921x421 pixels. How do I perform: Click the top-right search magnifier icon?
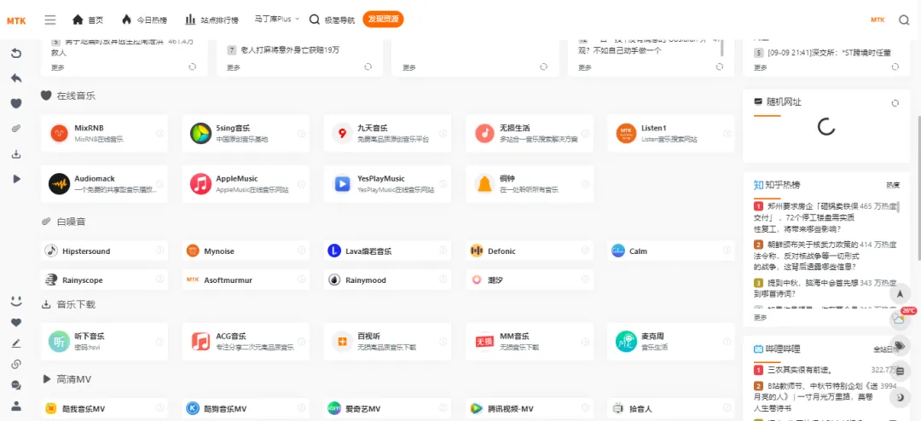pos(904,20)
